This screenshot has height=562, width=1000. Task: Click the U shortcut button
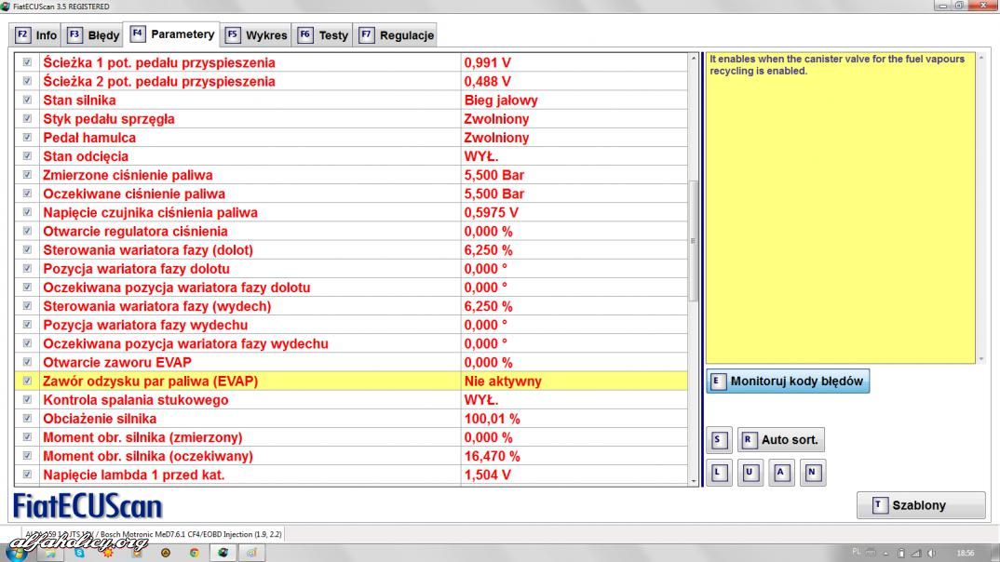click(750, 474)
